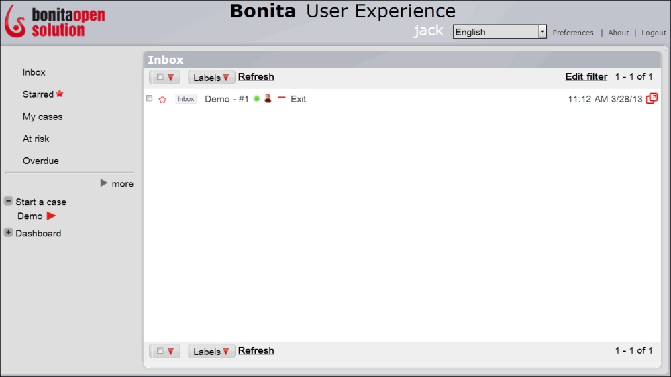
Task: Open the Demo - #1 case title
Action: click(x=226, y=99)
